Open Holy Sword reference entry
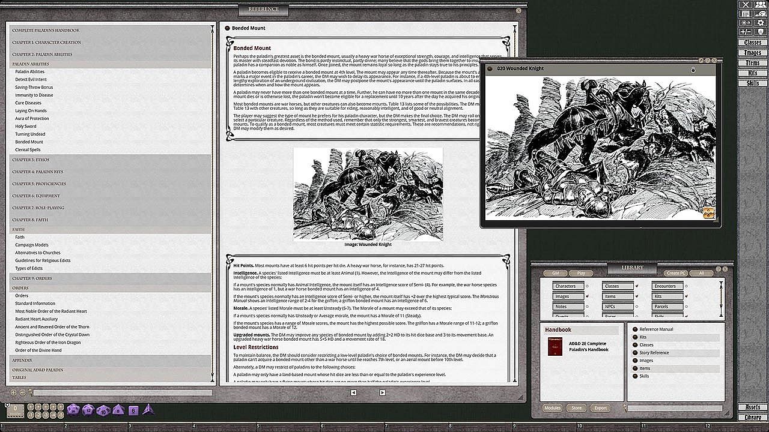Screen dimensions: 769x432 [26, 127]
